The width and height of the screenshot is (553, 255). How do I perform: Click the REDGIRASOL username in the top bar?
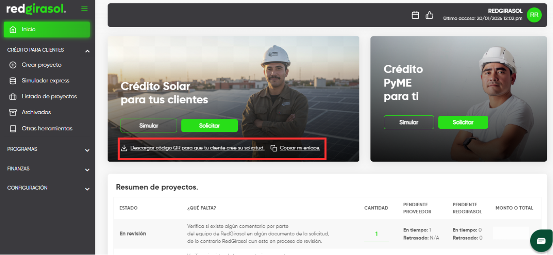click(505, 11)
